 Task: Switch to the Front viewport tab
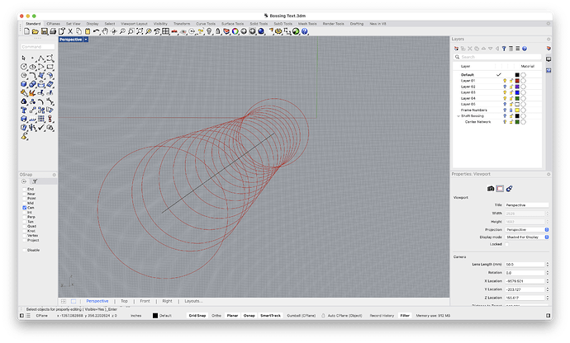[145, 301]
